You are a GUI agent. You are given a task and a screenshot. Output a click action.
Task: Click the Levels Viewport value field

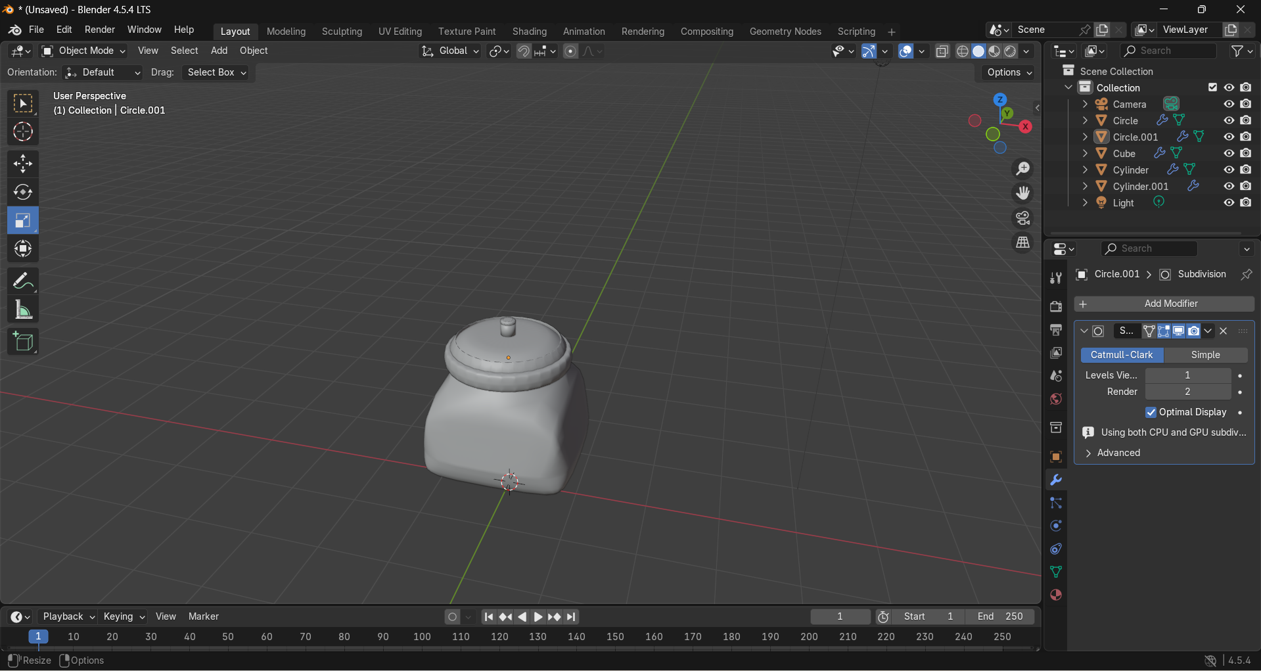coord(1187,375)
